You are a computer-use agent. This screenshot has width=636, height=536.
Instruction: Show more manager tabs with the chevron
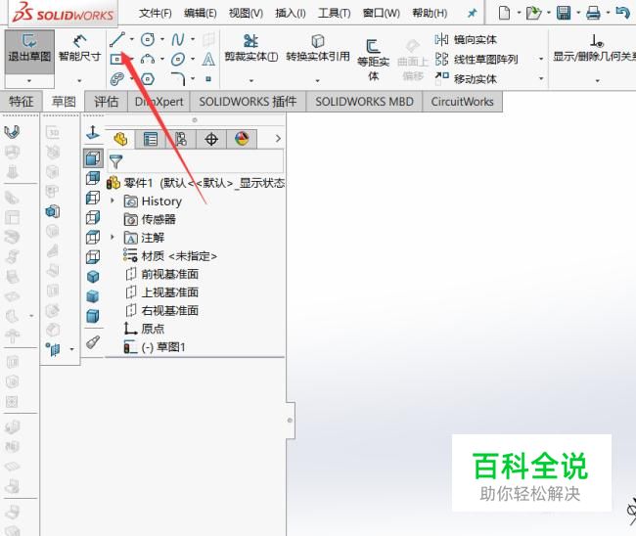coord(278,139)
